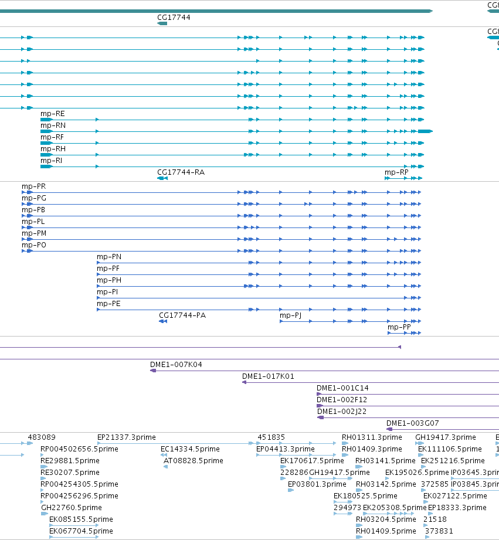This screenshot has width=499, height=540.
Task: Select the mp-PG protein label
Action: [34, 198]
